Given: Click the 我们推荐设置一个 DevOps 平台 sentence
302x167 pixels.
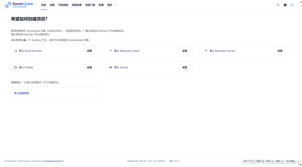Looking at the screenshot, I should point(51,40).
